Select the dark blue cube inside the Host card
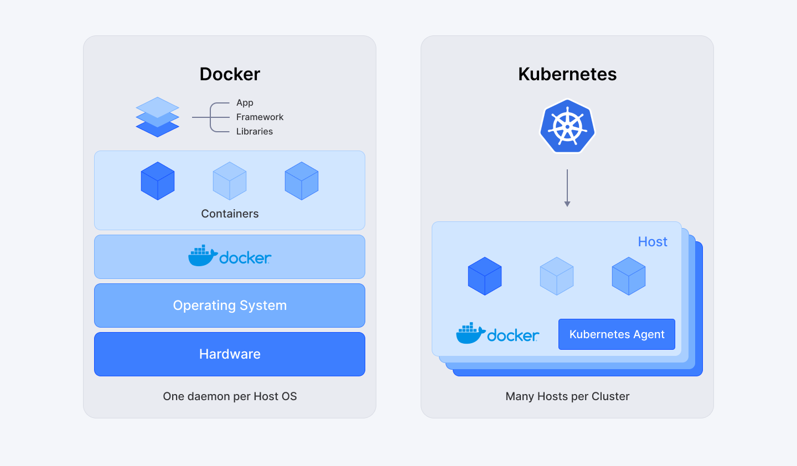797x466 pixels. (x=485, y=276)
